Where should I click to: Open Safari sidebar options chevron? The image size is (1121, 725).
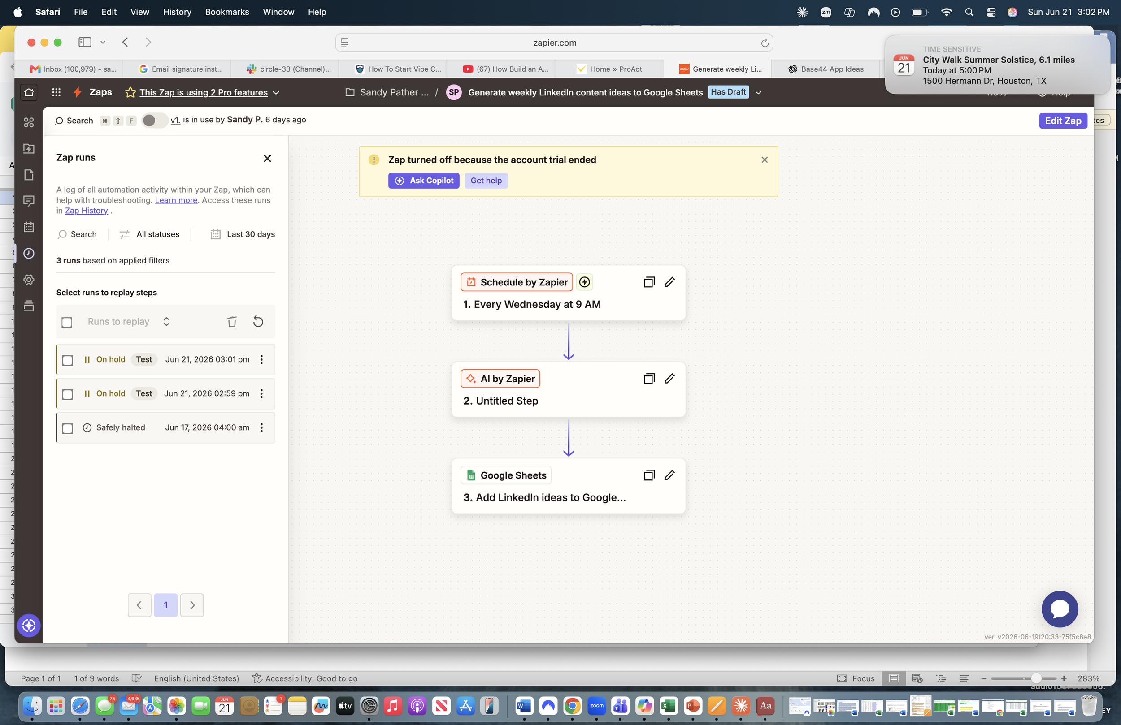coord(103,43)
